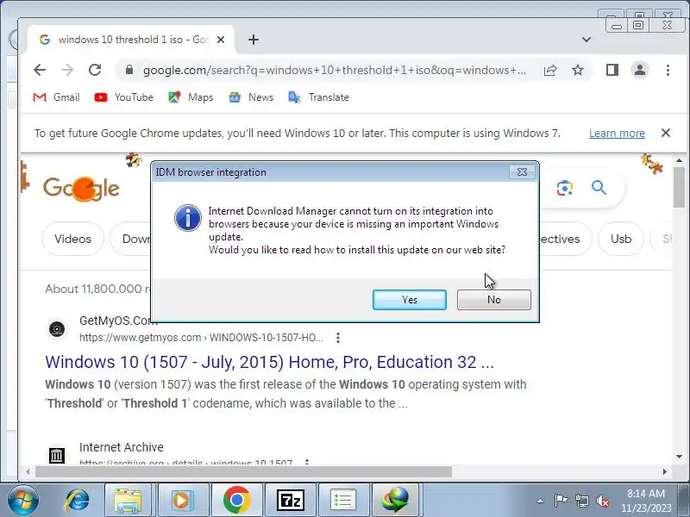Screen dimensions: 690x517
Task: Open the Chrome three-dot menu
Action: (x=668, y=70)
